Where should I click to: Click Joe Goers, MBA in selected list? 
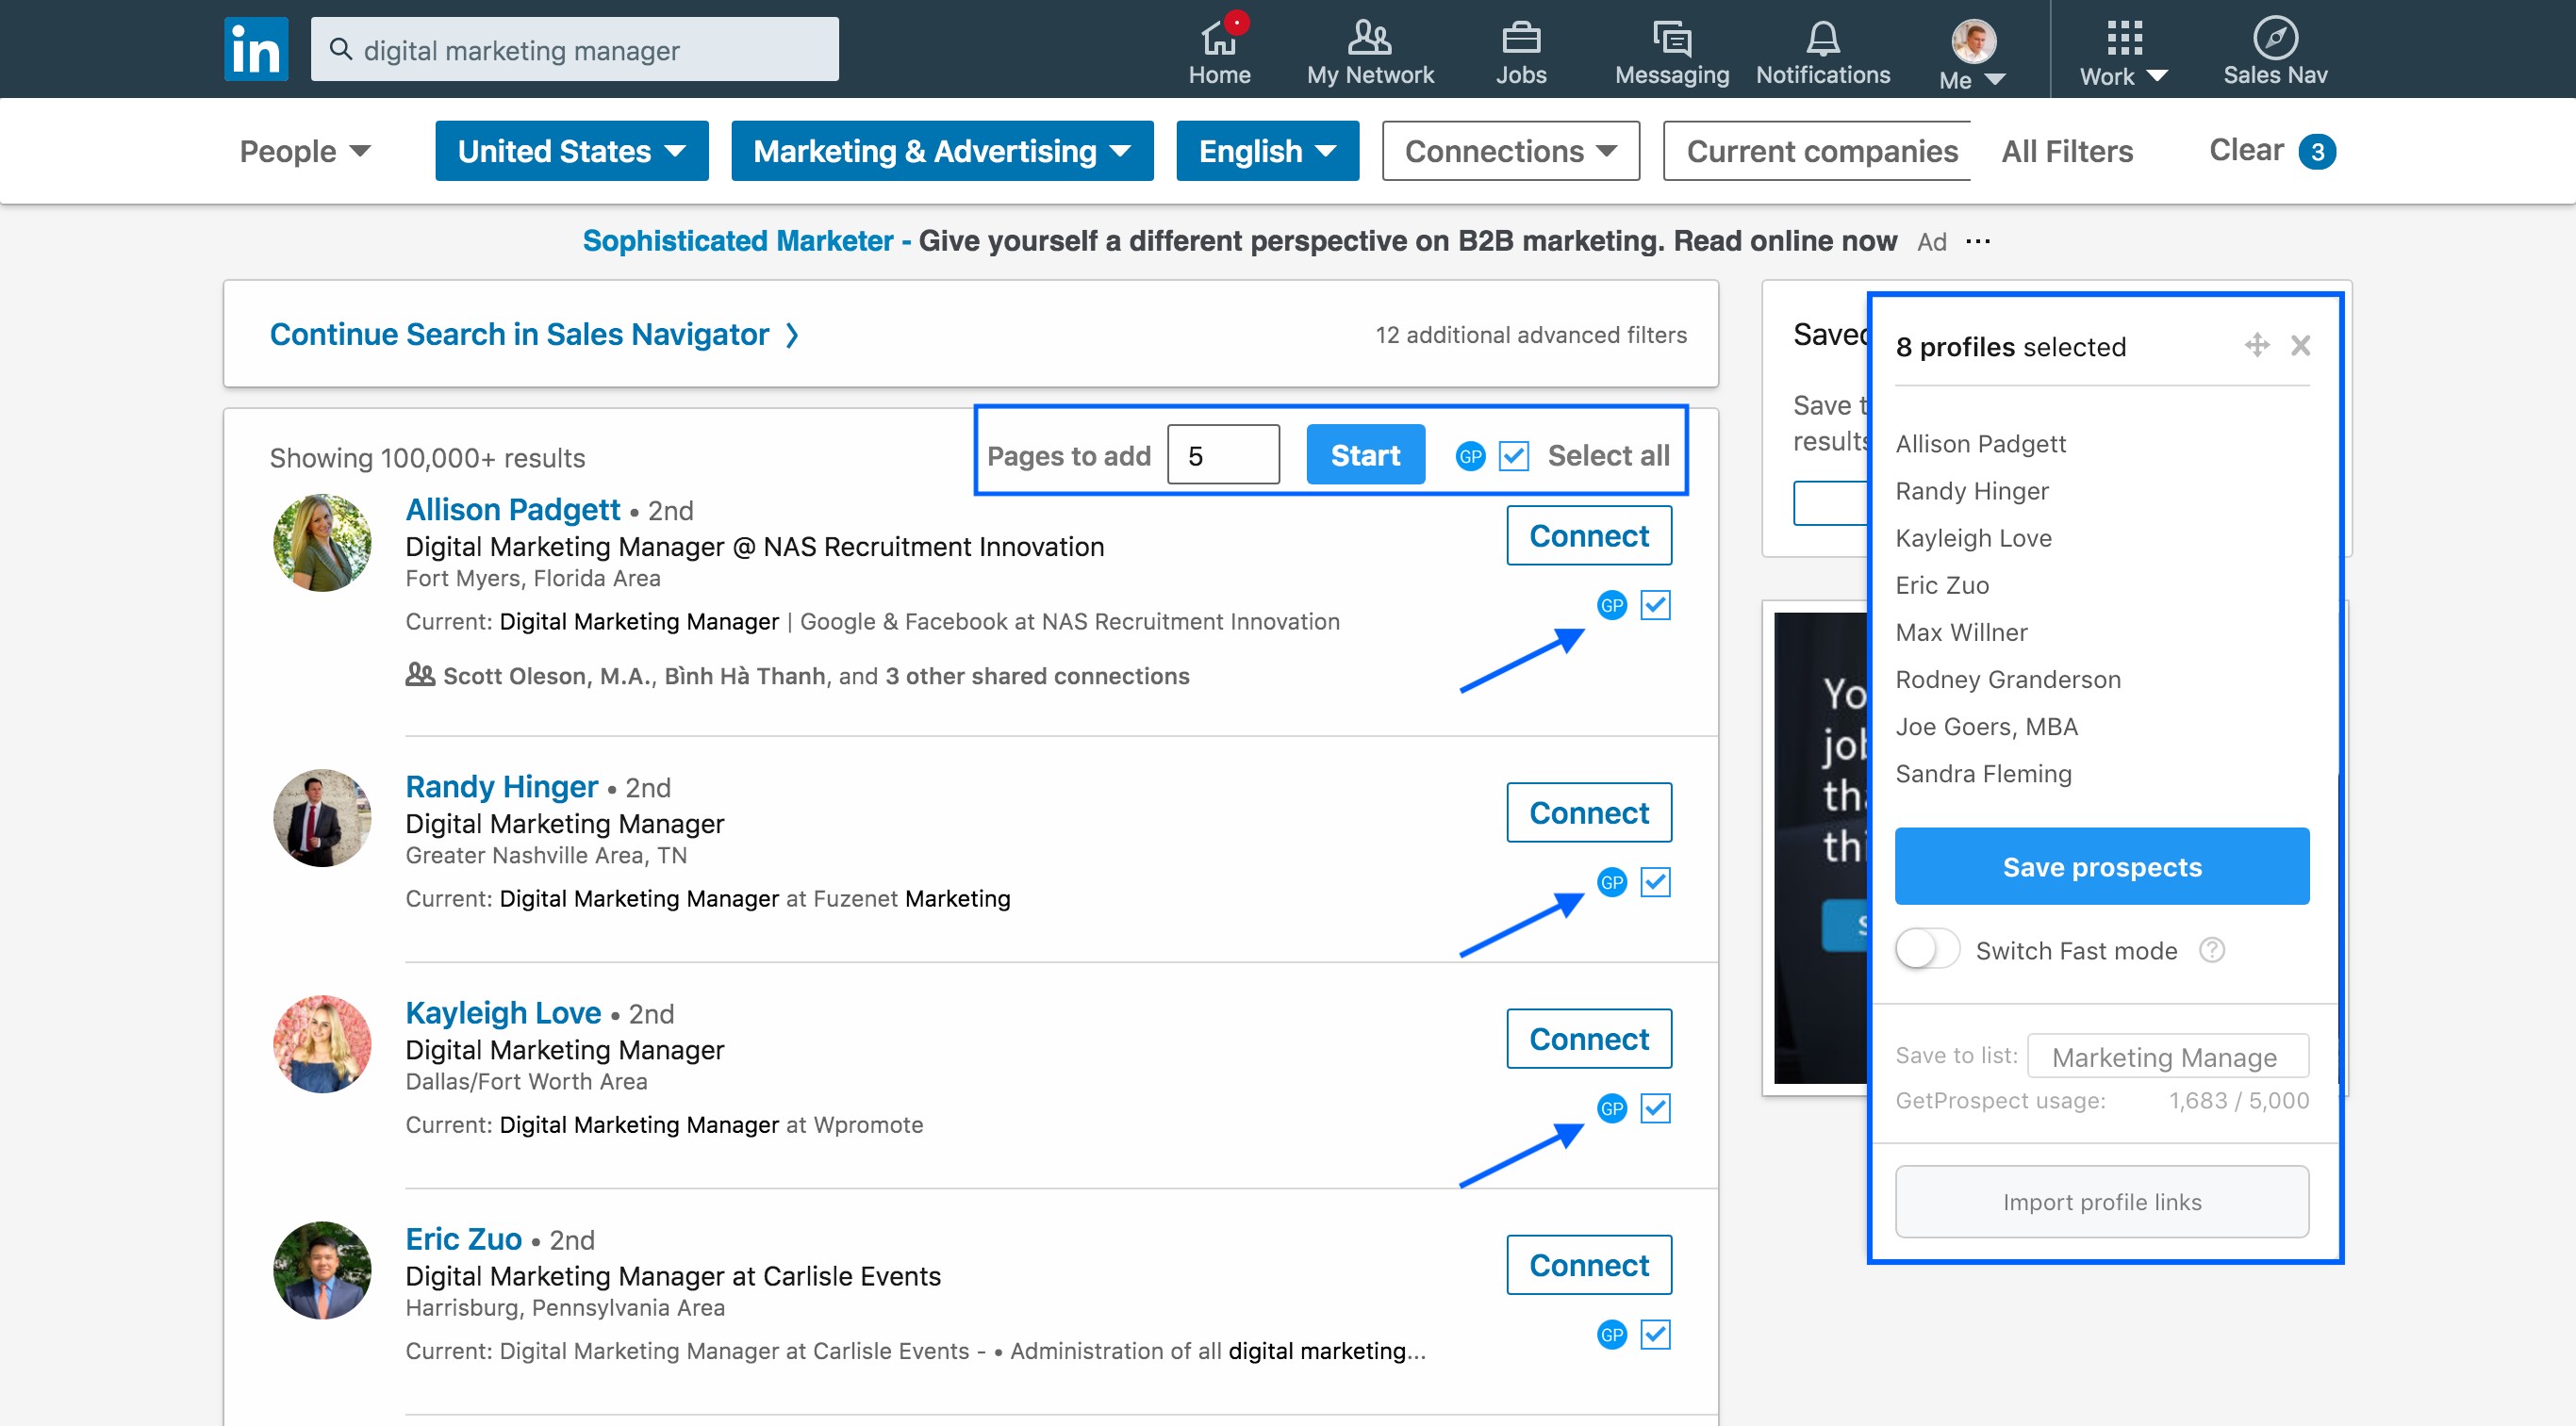tap(1986, 726)
